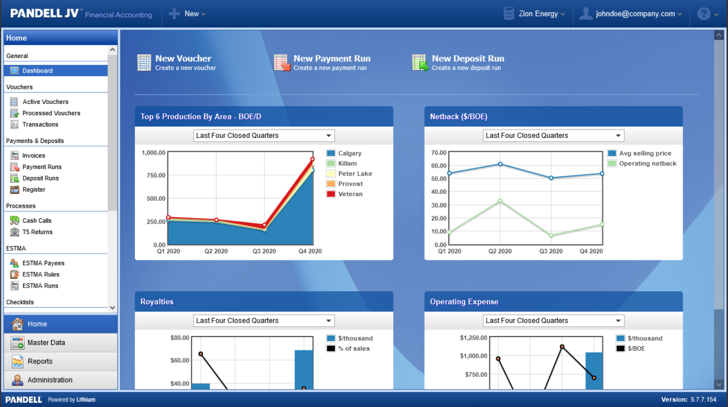Click the ESTMA Payees icon

point(14,263)
